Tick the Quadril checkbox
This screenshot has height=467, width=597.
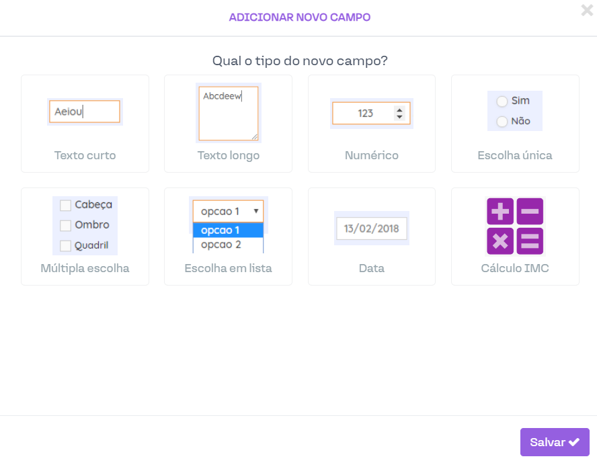pyautogui.click(x=66, y=246)
